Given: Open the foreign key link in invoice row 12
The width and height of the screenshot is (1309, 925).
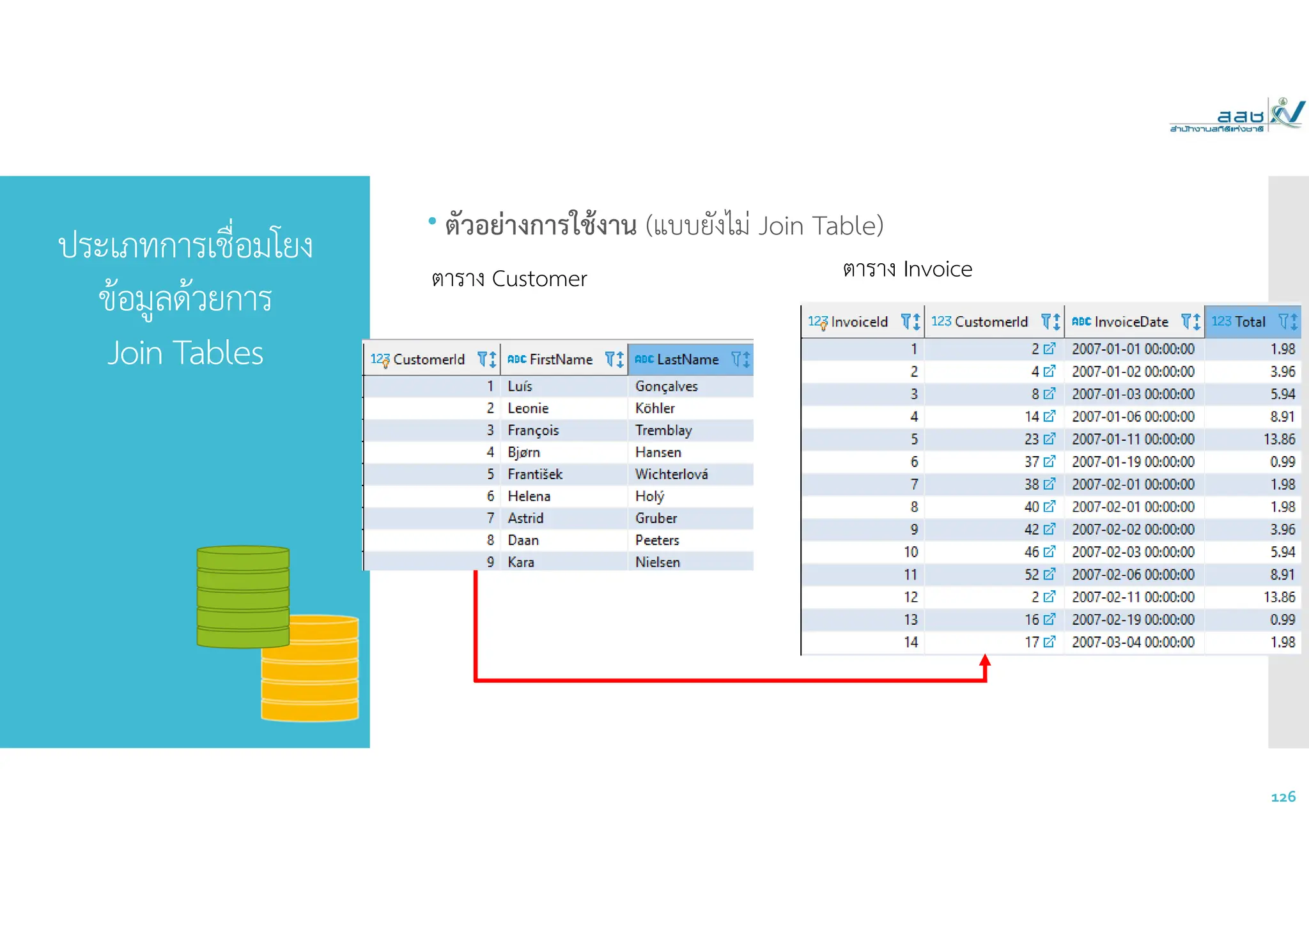Looking at the screenshot, I should pos(1049,597).
